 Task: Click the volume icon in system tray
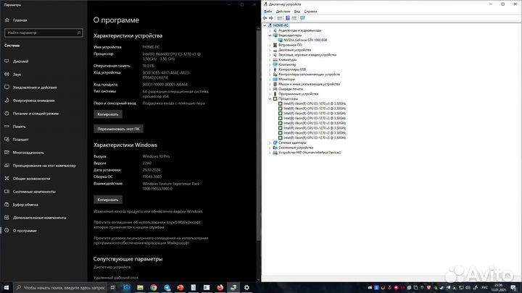tap(468, 288)
